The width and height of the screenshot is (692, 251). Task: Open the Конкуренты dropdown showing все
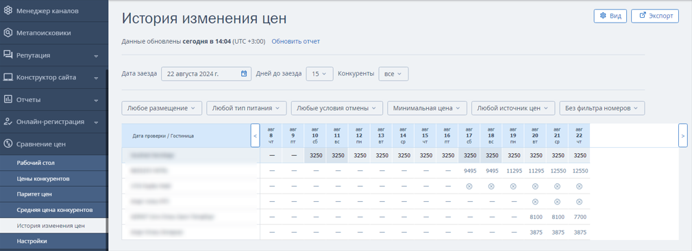coord(394,74)
